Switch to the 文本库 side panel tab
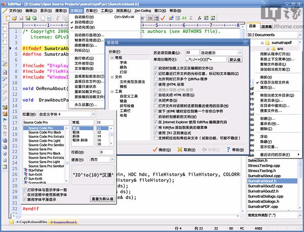Viewport: 304px width, 232px height. tap(267, 26)
